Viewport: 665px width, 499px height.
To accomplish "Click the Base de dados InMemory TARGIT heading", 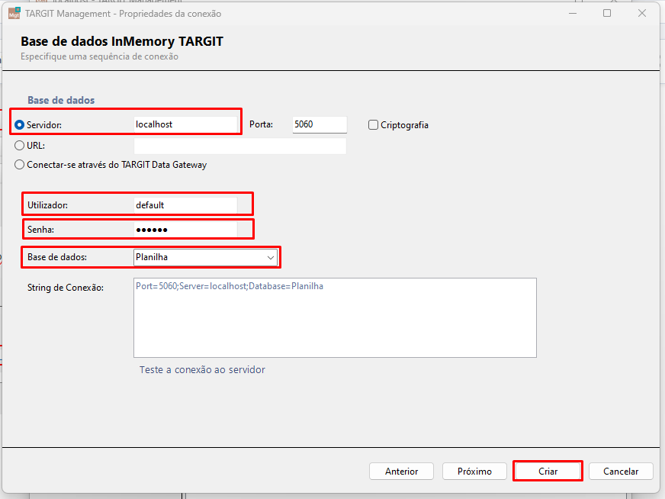I will (122, 41).
